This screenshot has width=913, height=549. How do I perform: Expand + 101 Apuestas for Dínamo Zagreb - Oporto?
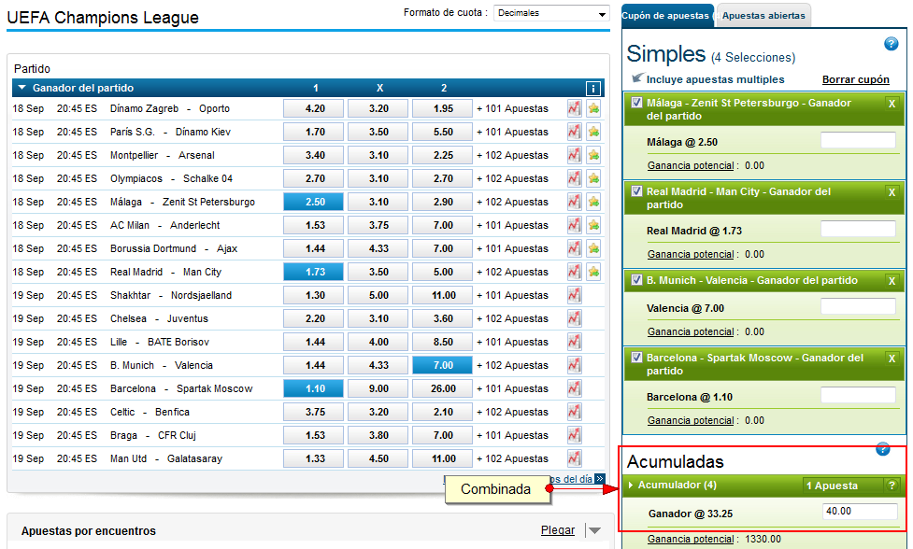512,108
